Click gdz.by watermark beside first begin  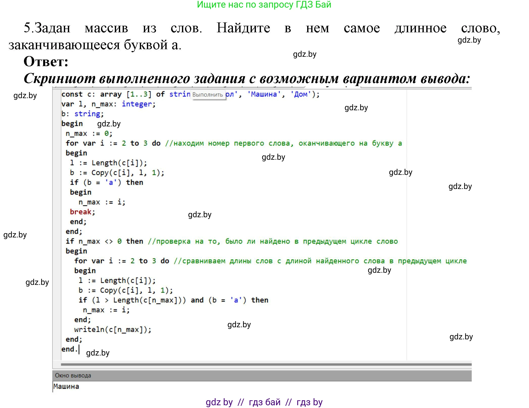click(x=109, y=124)
